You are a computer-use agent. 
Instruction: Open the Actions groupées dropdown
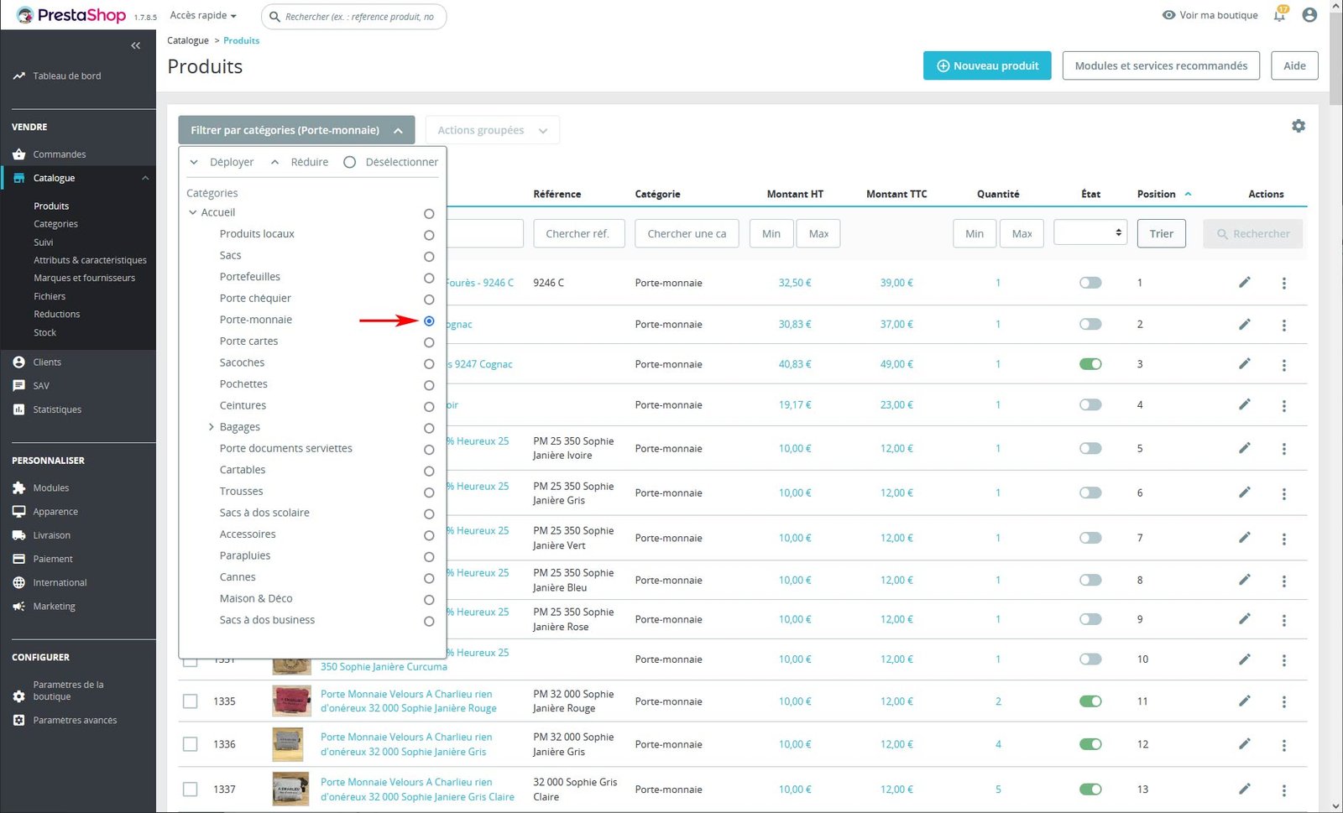click(x=492, y=130)
